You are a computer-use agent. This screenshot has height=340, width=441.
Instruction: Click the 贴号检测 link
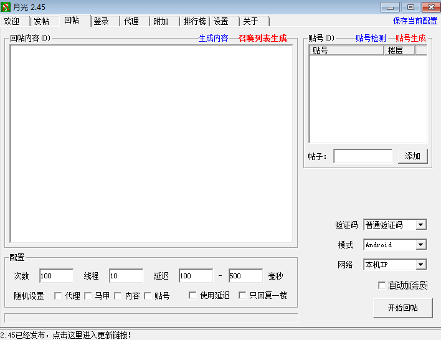(371, 38)
